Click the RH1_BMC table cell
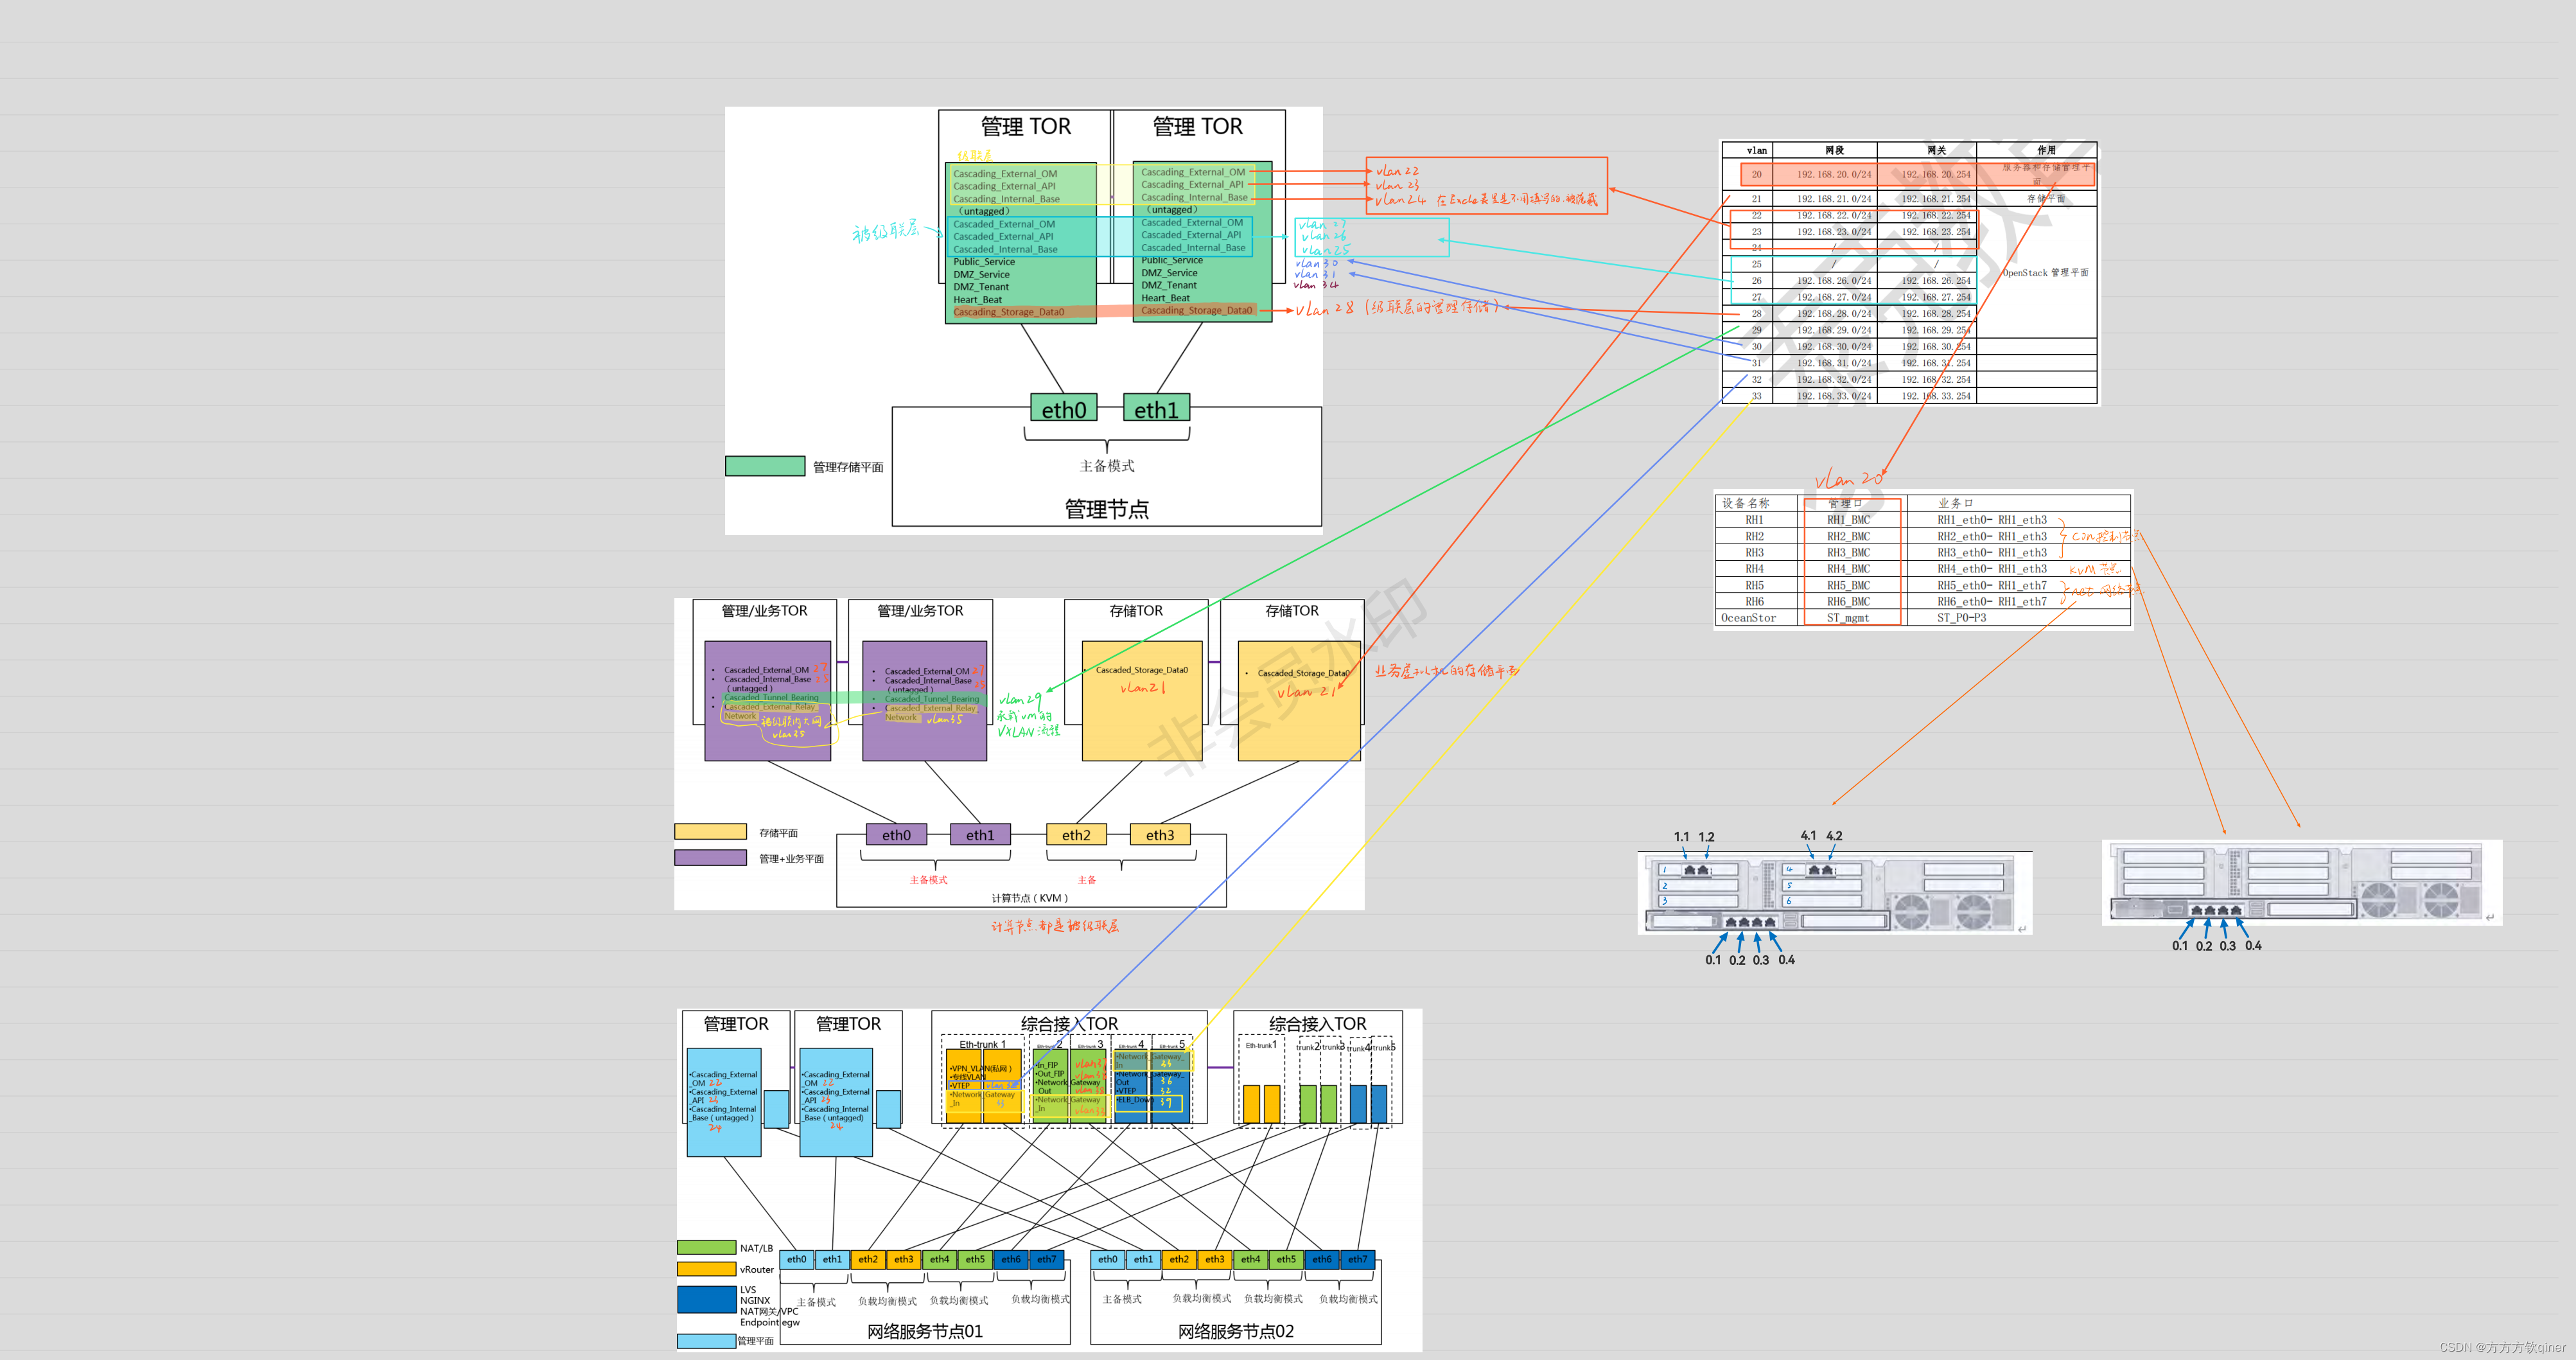Screen dimensions: 2576x1360 tap(1848, 520)
